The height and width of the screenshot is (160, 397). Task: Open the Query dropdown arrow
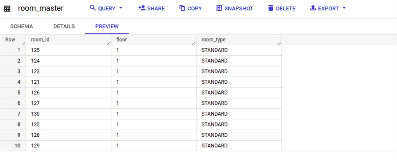(x=121, y=8)
